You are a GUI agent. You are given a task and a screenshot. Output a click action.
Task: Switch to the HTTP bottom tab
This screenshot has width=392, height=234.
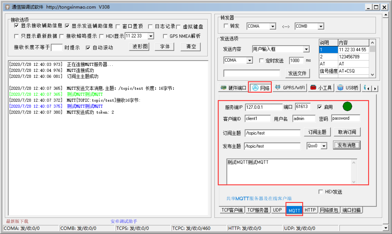[x=310, y=210]
